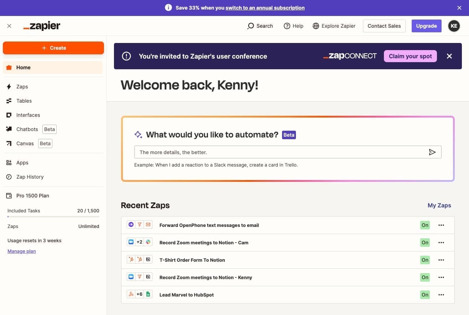
Task: Open options menu for Lead Marvel to HubSpot
Action: (x=441, y=294)
